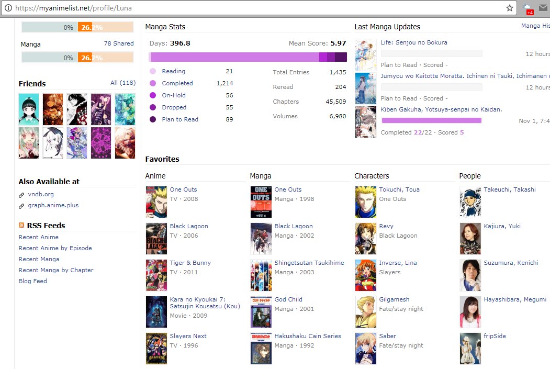Click the RSS Feeds orange icon
This screenshot has height=369, width=550.
(21, 225)
